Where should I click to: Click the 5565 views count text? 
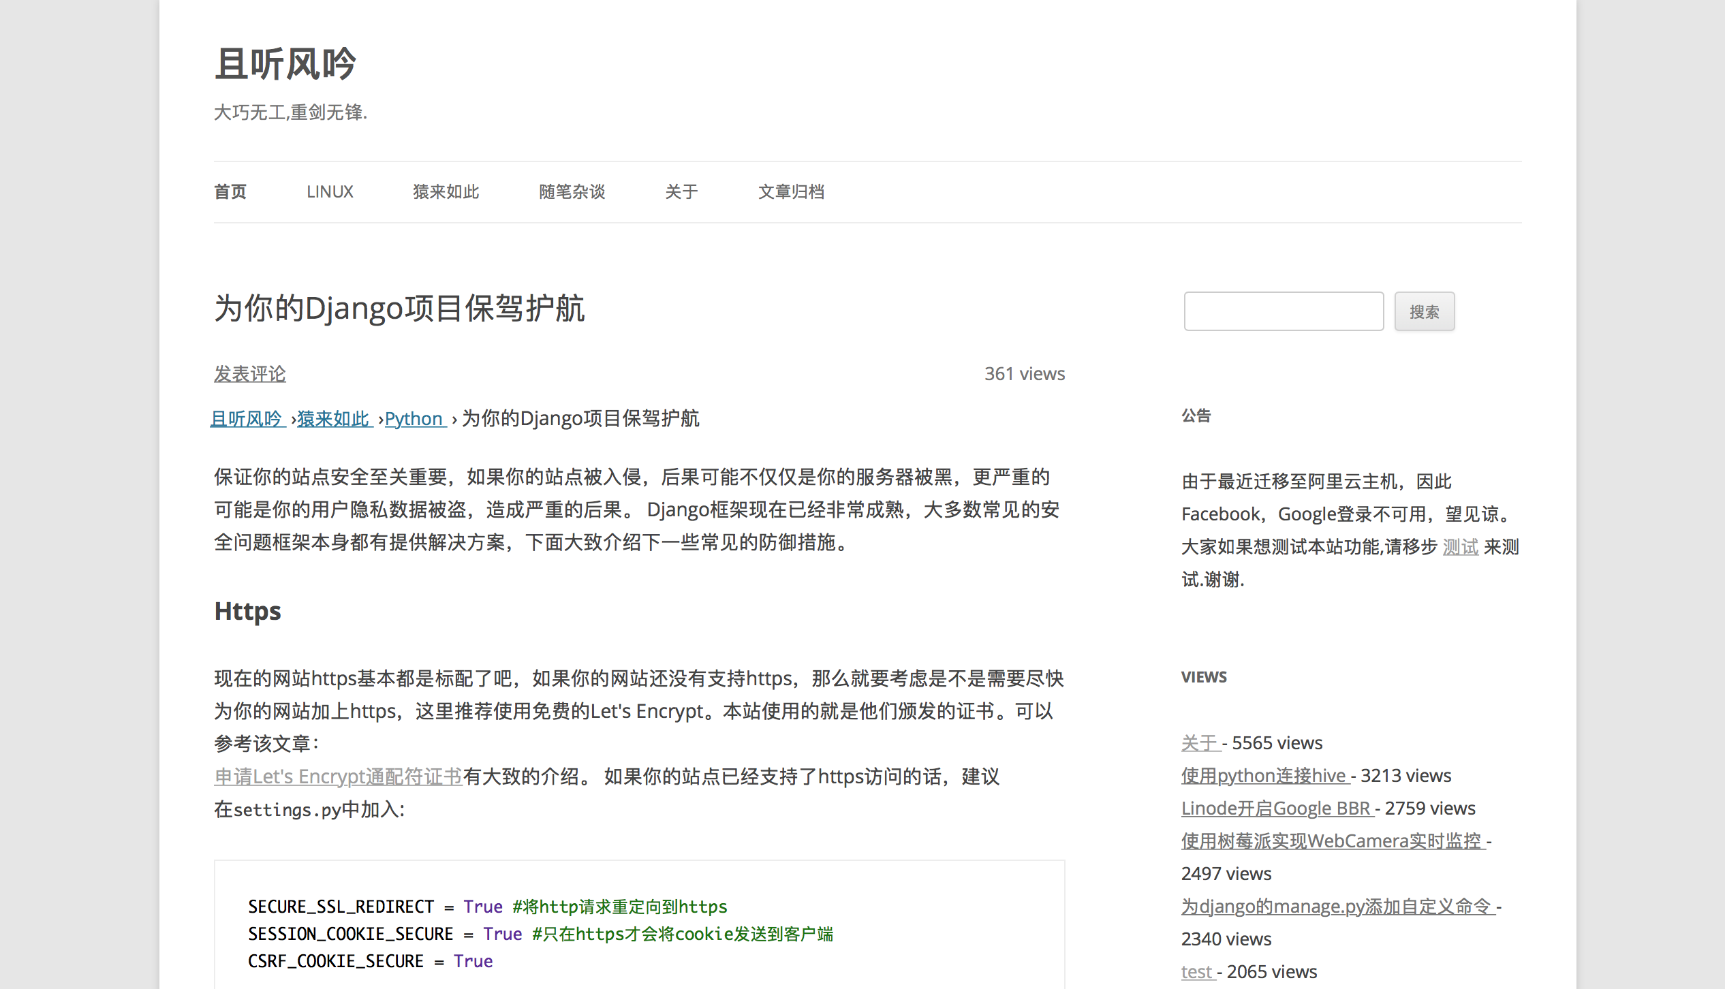1277,743
